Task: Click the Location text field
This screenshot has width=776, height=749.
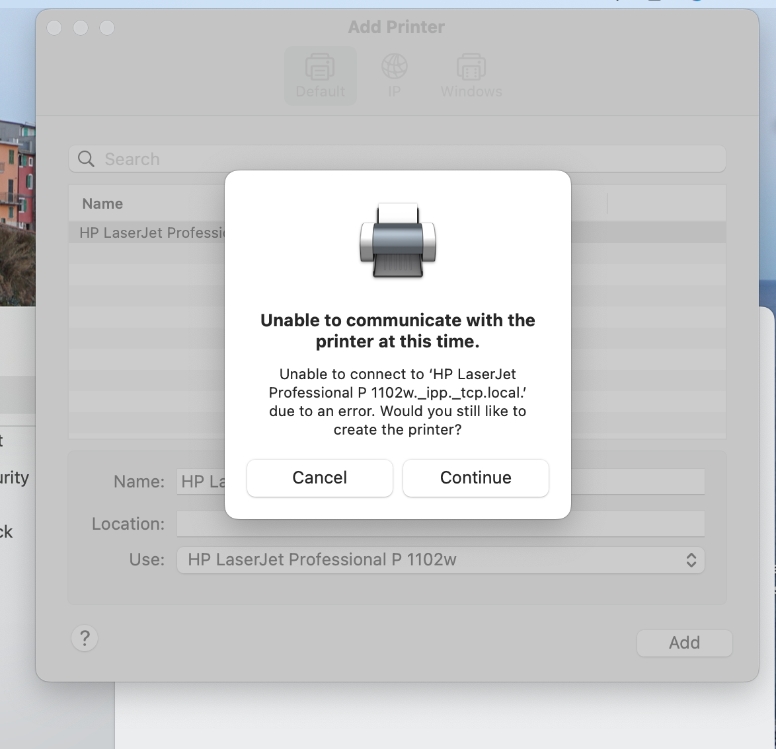Action: [x=440, y=524]
